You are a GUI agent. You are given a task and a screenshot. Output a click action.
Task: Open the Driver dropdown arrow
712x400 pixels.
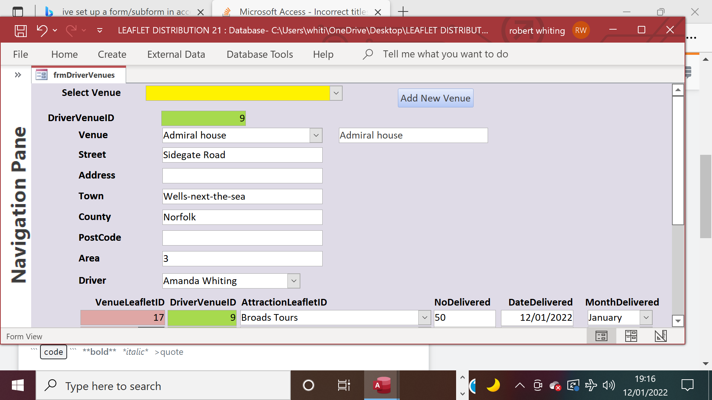(294, 281)
